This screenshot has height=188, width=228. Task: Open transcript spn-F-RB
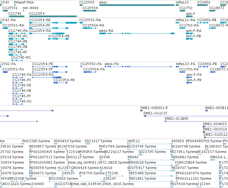click(190, 39)
